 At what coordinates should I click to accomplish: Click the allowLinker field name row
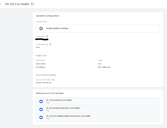click(x=41, y=64)
